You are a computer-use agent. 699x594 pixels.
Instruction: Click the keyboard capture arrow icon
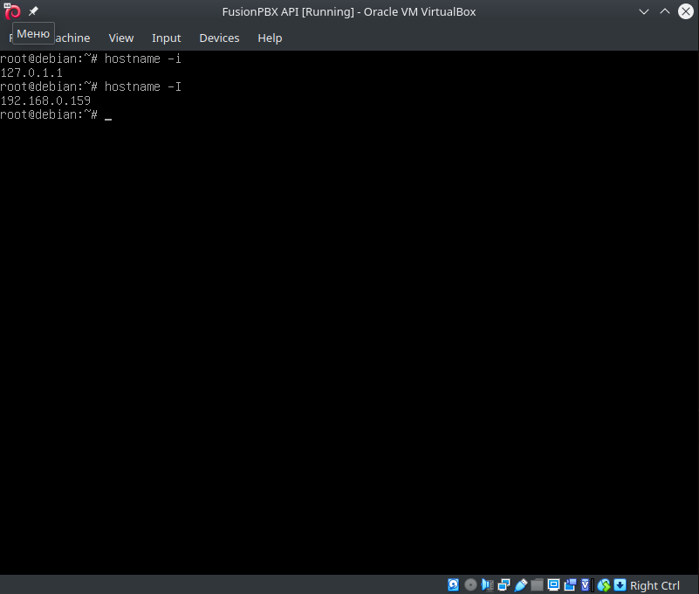pos(620,584)
